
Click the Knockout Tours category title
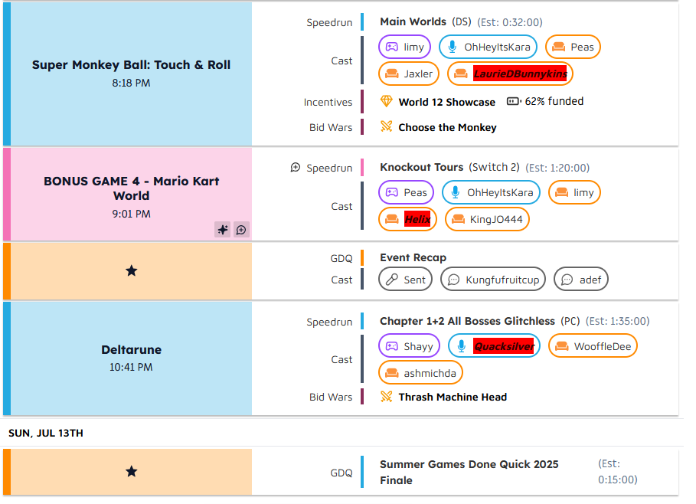click(422, 168)
